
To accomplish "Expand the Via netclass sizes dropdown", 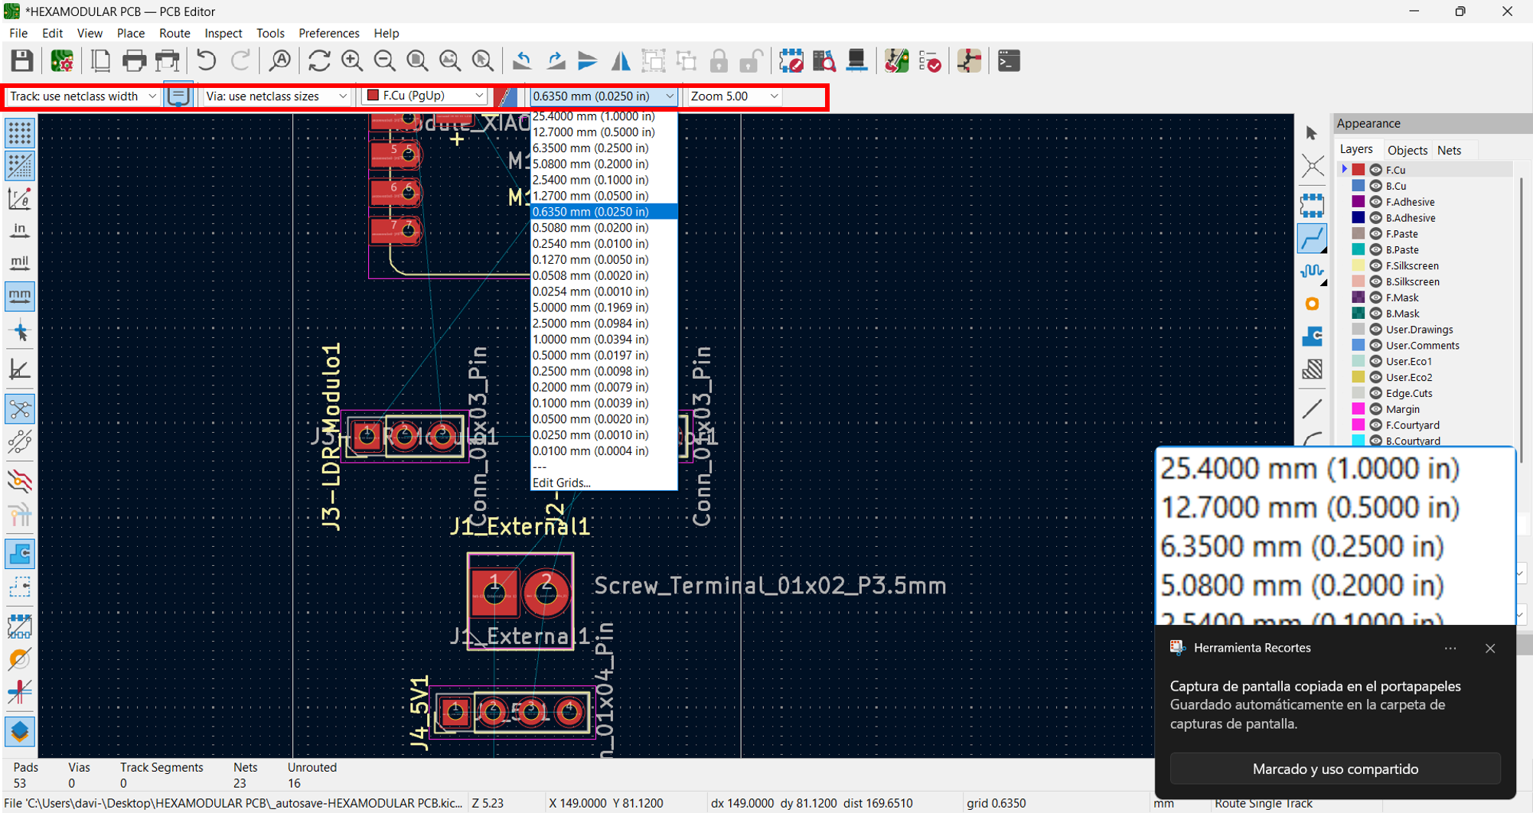I will pos(276,96).
